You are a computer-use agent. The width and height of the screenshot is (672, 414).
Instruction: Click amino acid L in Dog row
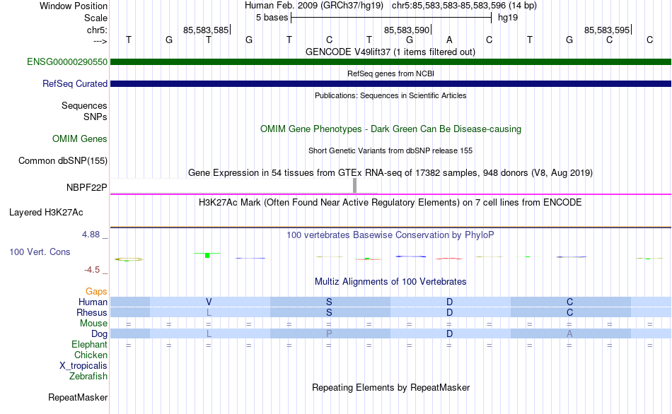(x=209, y=333)
